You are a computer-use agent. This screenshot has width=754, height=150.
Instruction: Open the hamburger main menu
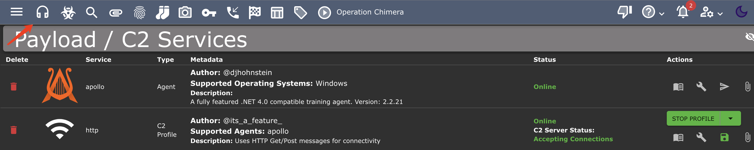coord(16,12)
